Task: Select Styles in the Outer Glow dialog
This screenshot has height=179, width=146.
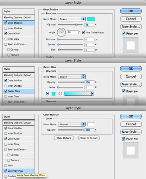Action: (x=19, y=69)
